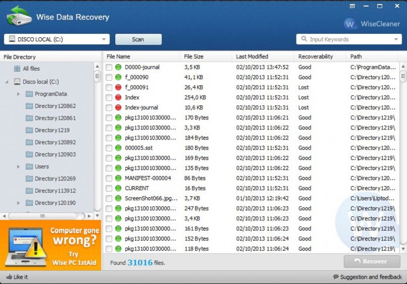Click the All files grid icon
The width and height of the screenshot is (407, 284).
coord(17,69)
